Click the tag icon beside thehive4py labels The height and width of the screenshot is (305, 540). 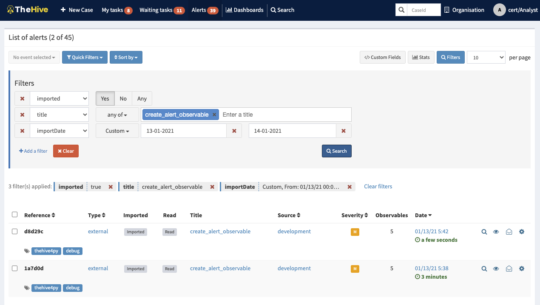pyautogui.click(x=26, y=250)
